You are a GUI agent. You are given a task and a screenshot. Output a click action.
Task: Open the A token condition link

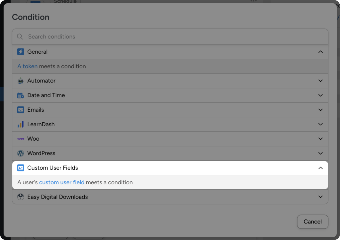[27, 66]
